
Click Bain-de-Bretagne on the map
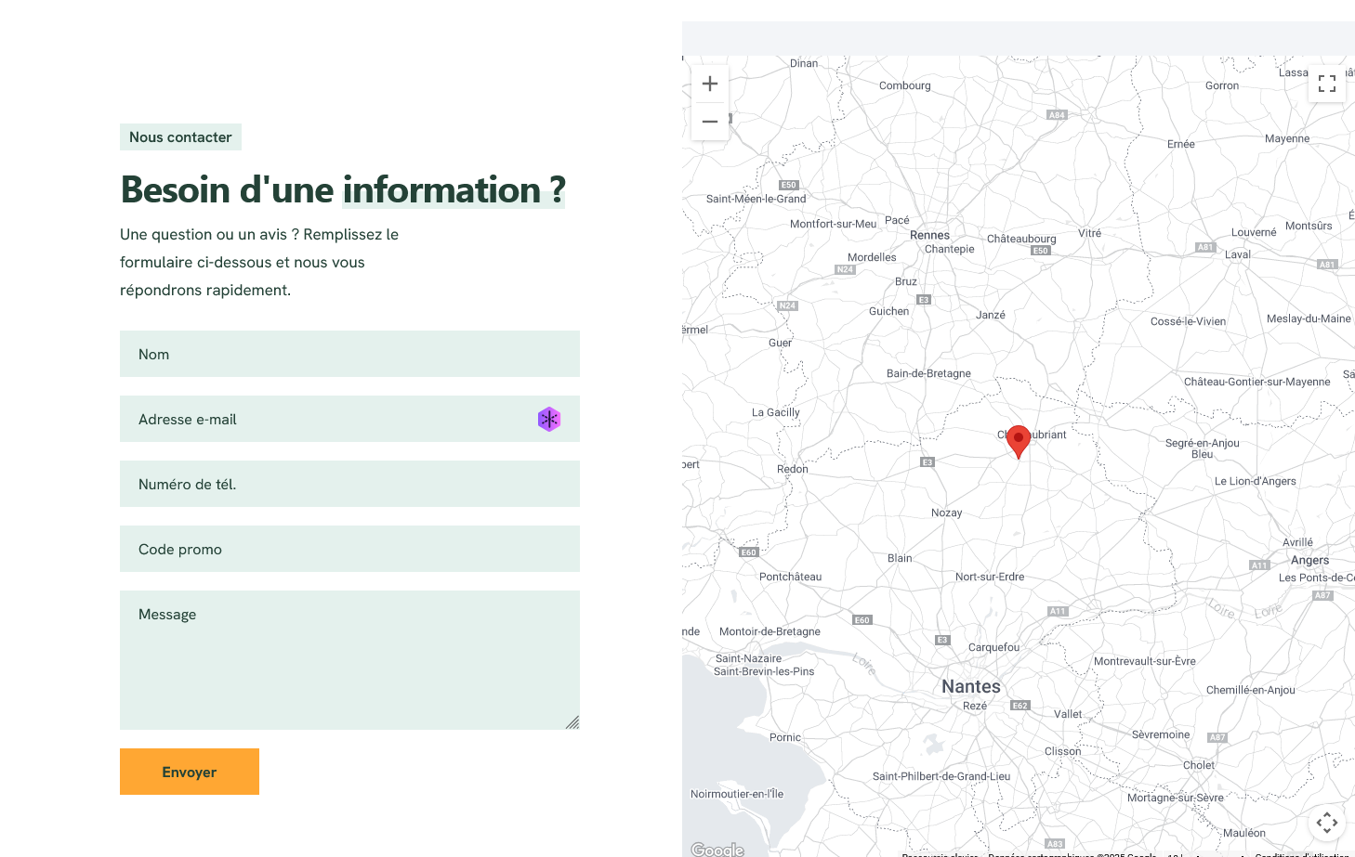(928, 373)
